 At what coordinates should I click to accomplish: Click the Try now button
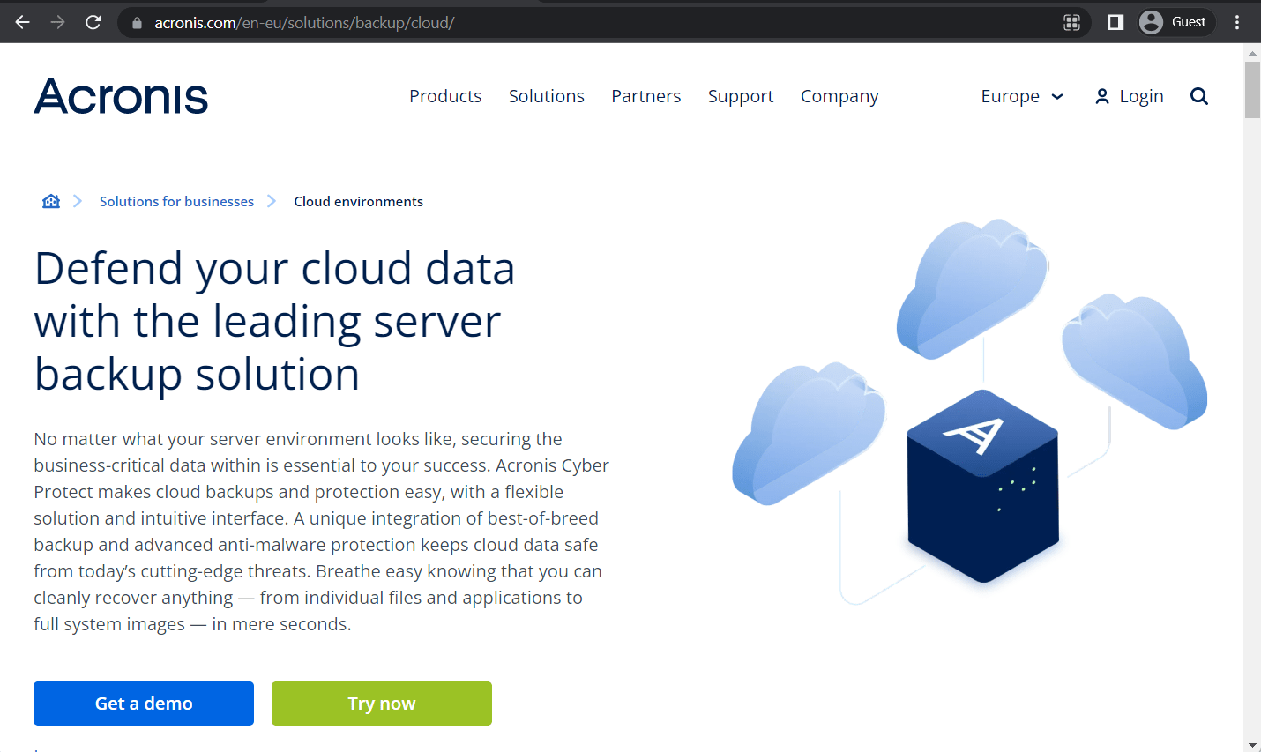pyautogui.click(x=381, y=703)
